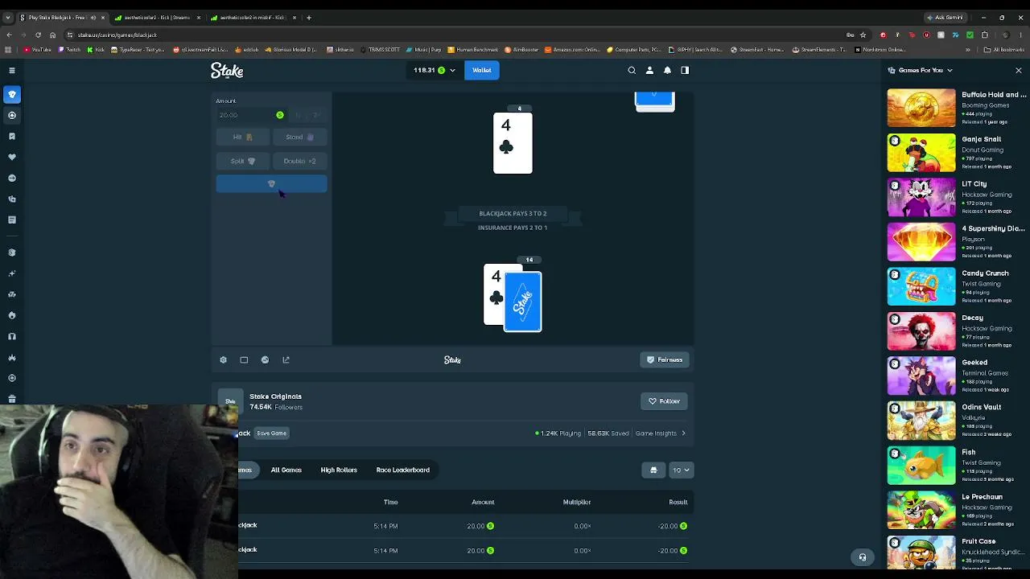Click Save Game button
The height and width of the screenshot is (579, 1030).
click(x=271, y=433)
